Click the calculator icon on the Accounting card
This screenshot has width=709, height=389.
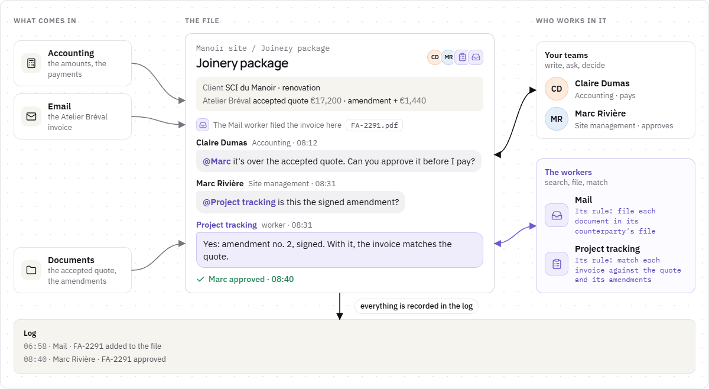(x=31, y=63)
